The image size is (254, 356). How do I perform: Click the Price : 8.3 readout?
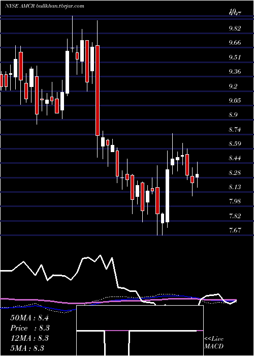point(30,328)
